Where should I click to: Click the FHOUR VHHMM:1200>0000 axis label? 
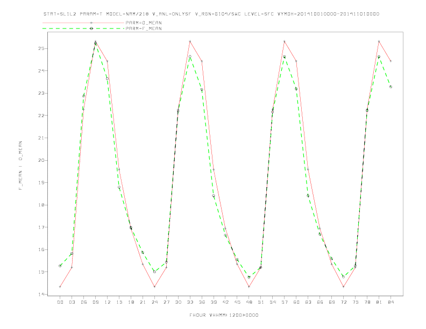tap(224, 315)
